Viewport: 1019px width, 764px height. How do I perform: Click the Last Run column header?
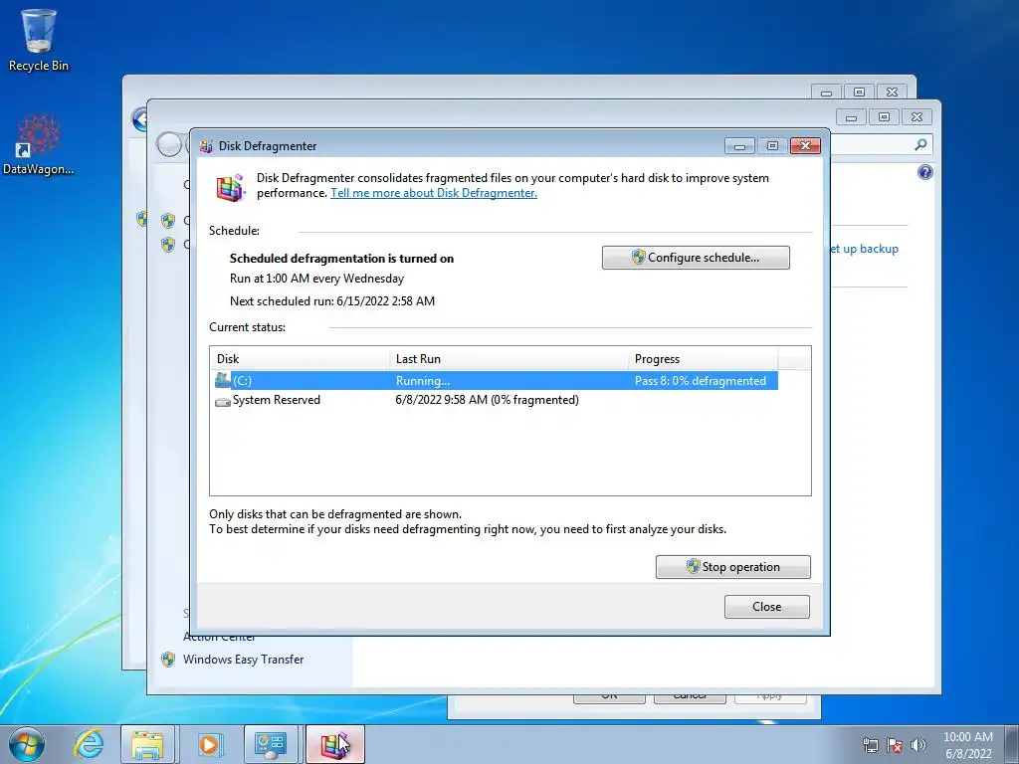509,358
